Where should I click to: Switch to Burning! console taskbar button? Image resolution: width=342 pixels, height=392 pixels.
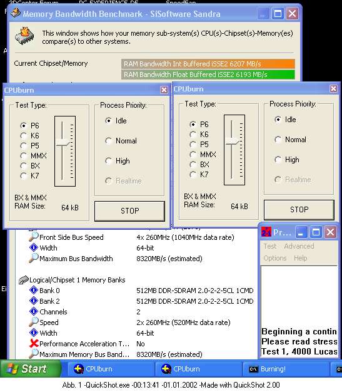[286, 369]
